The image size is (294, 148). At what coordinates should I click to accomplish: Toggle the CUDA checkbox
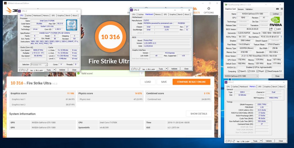(x=249, y=71)
